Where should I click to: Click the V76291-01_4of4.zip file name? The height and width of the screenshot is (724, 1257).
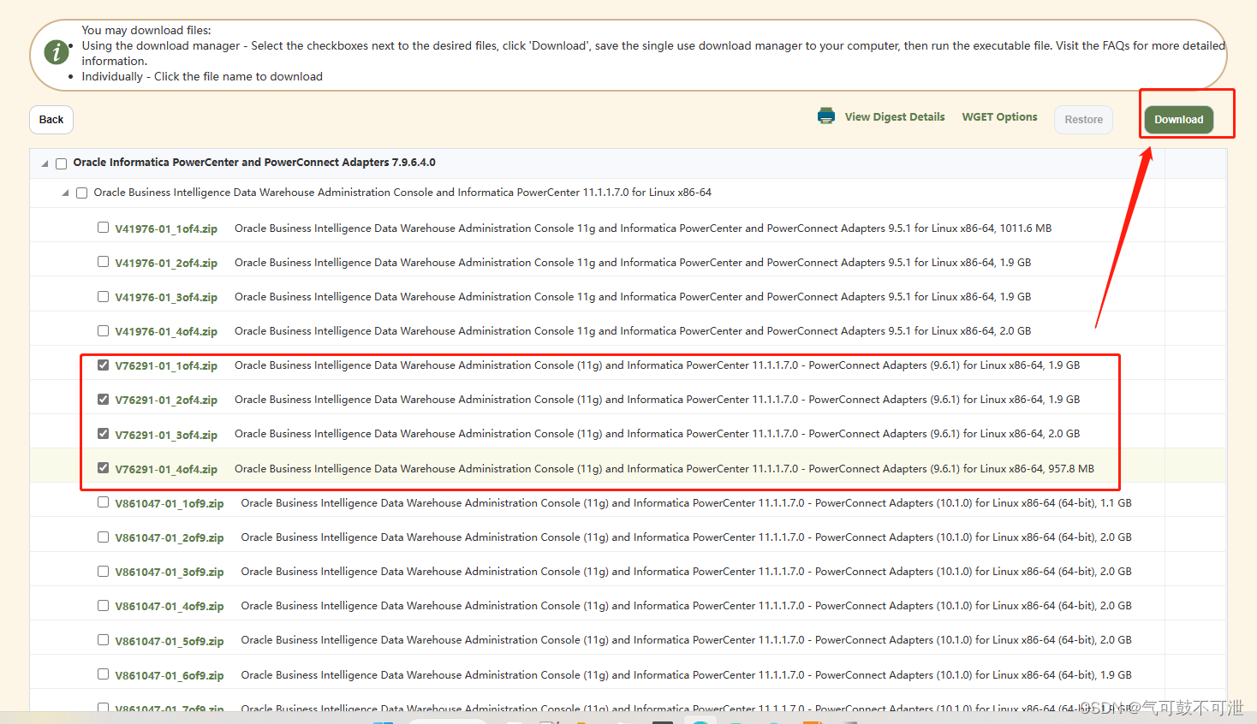click(166, 470)
